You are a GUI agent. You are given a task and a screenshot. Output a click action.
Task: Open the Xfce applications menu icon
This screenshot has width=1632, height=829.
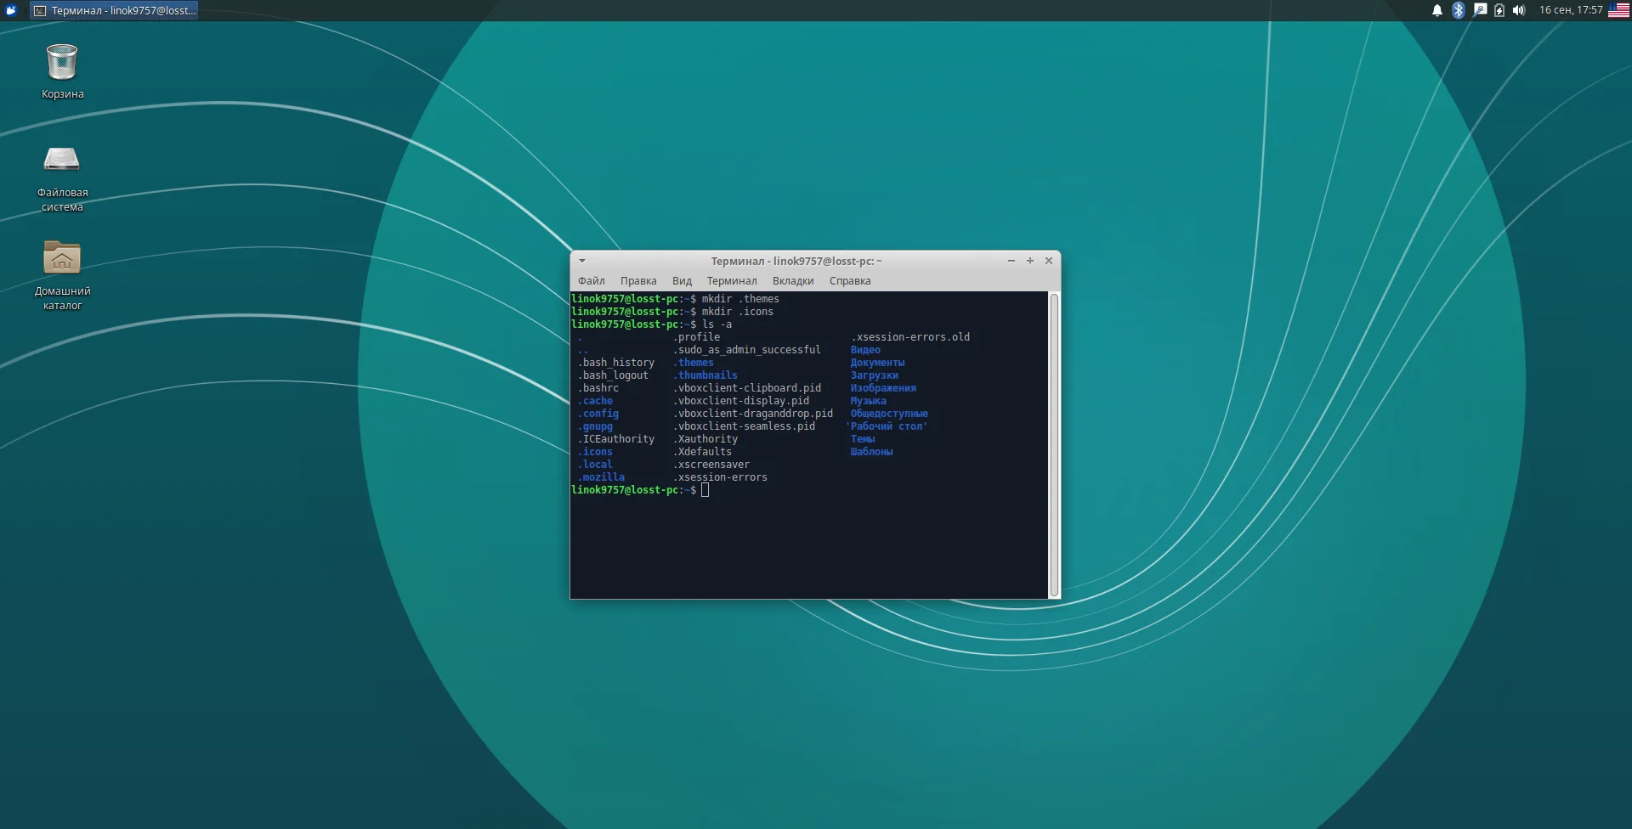click(11, 10)
